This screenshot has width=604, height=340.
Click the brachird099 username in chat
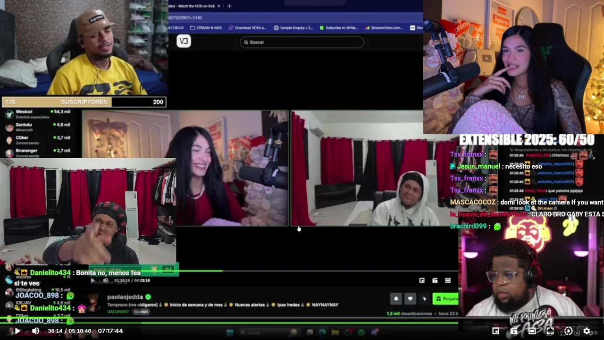click(x=468, y=226)
